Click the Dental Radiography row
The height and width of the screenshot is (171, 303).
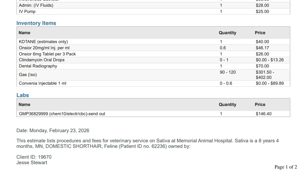[38, 66]
